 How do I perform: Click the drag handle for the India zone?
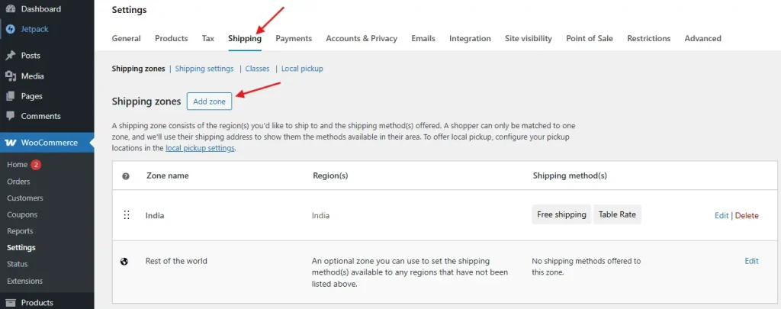pos(127,215)
